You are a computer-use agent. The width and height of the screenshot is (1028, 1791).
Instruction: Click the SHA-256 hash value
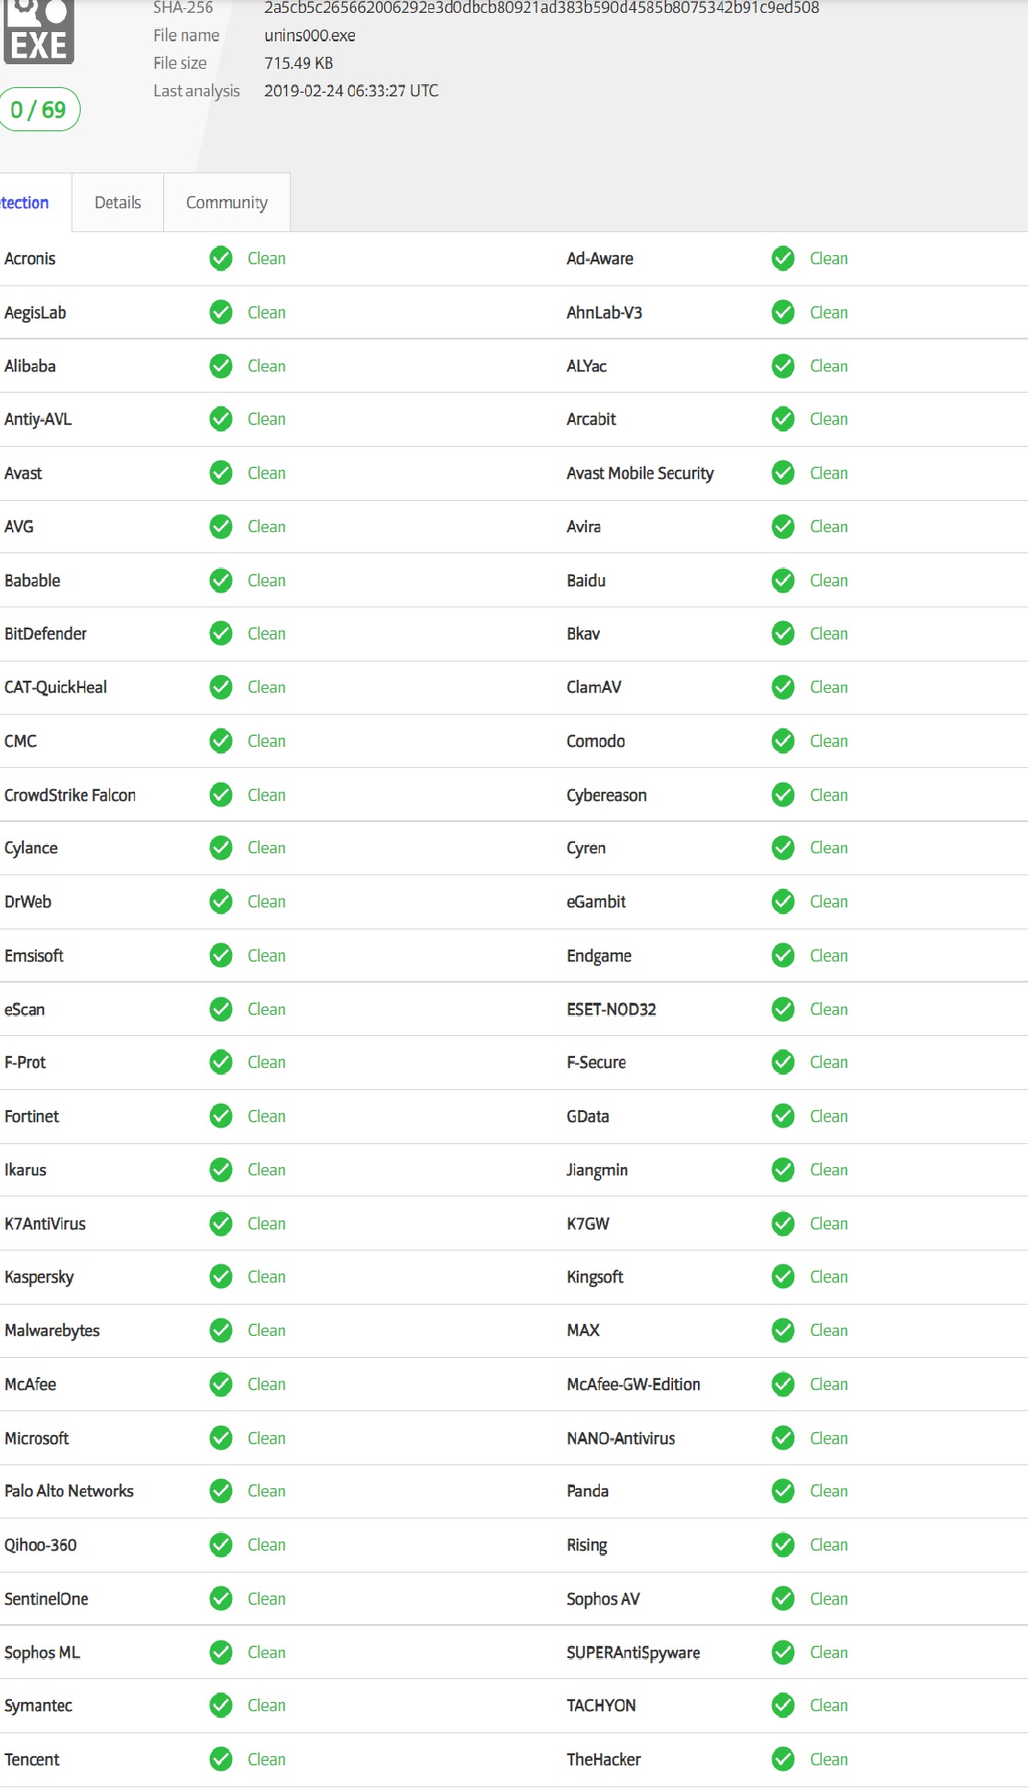click(541, 8)
